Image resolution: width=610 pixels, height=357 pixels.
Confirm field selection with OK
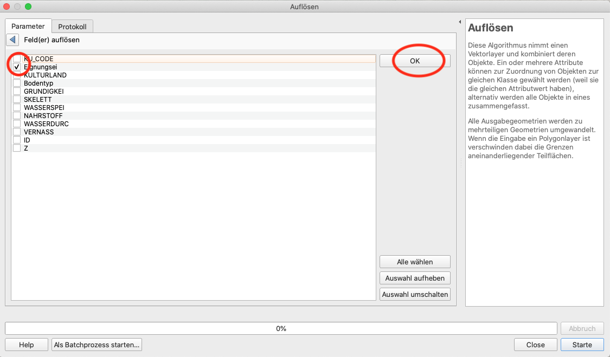415,61
